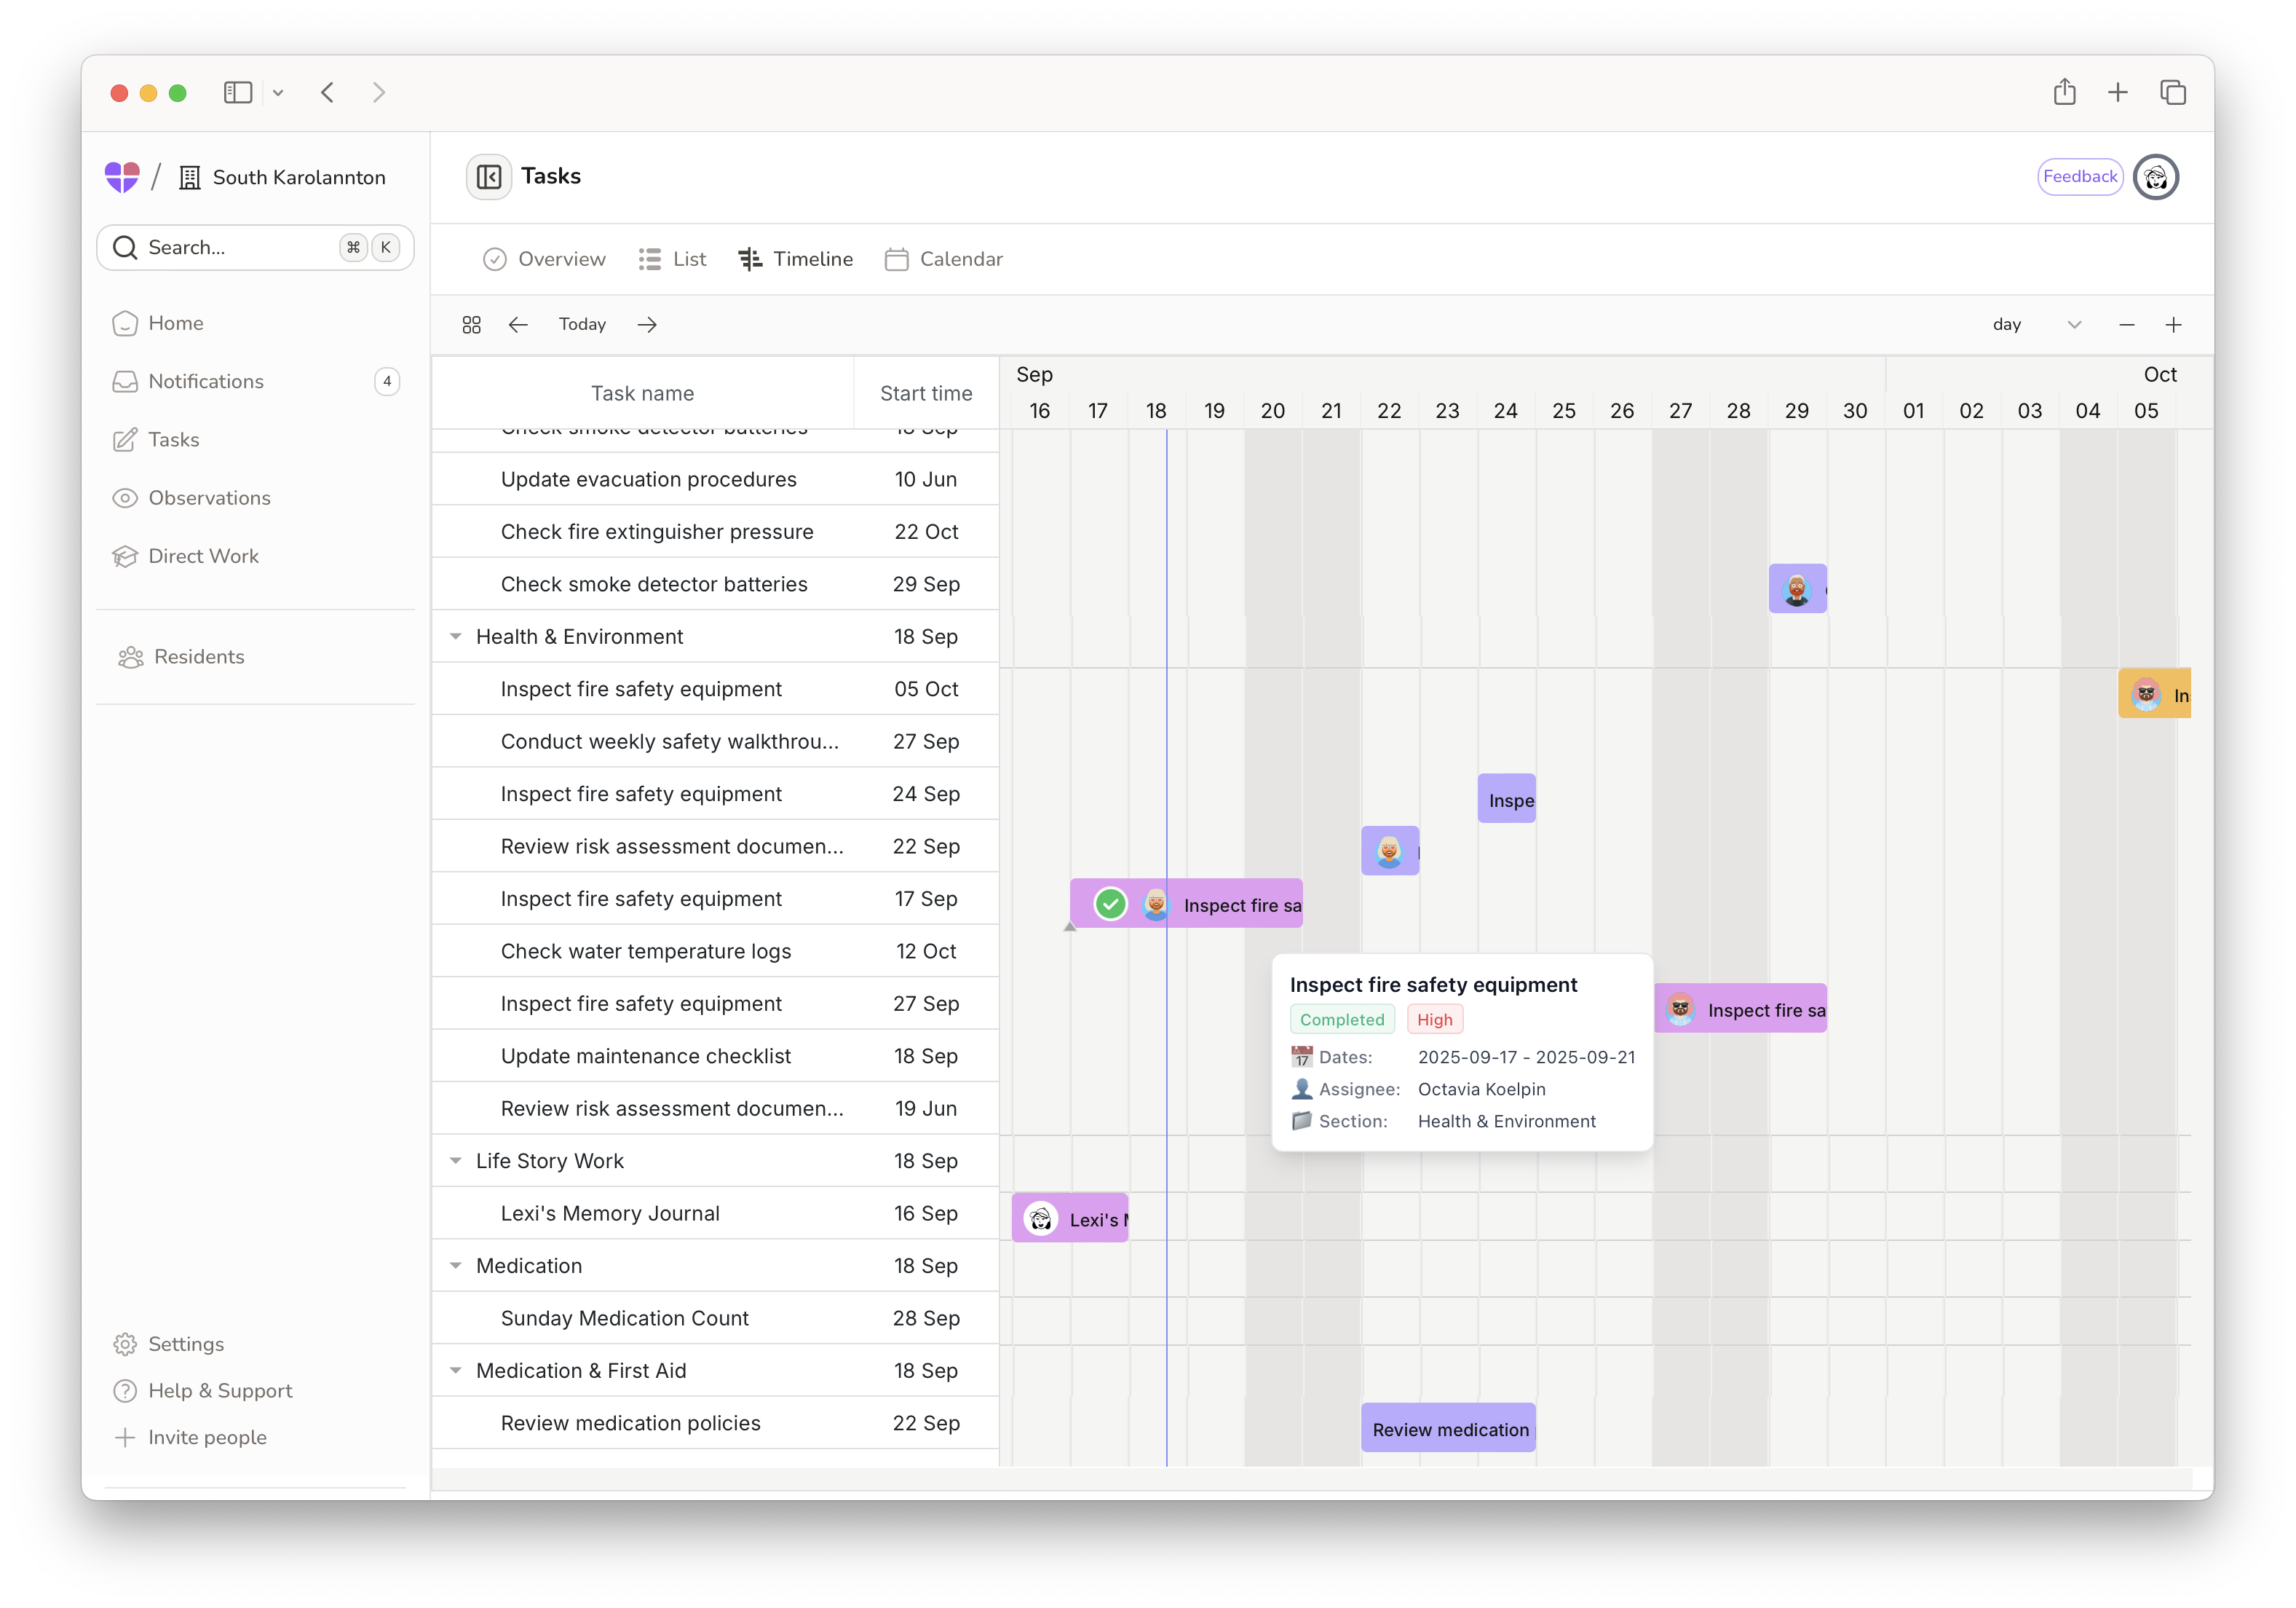Toggle the sidebar visibility
Viewport: 2296px width, 1608px height.
coord(237,92)
